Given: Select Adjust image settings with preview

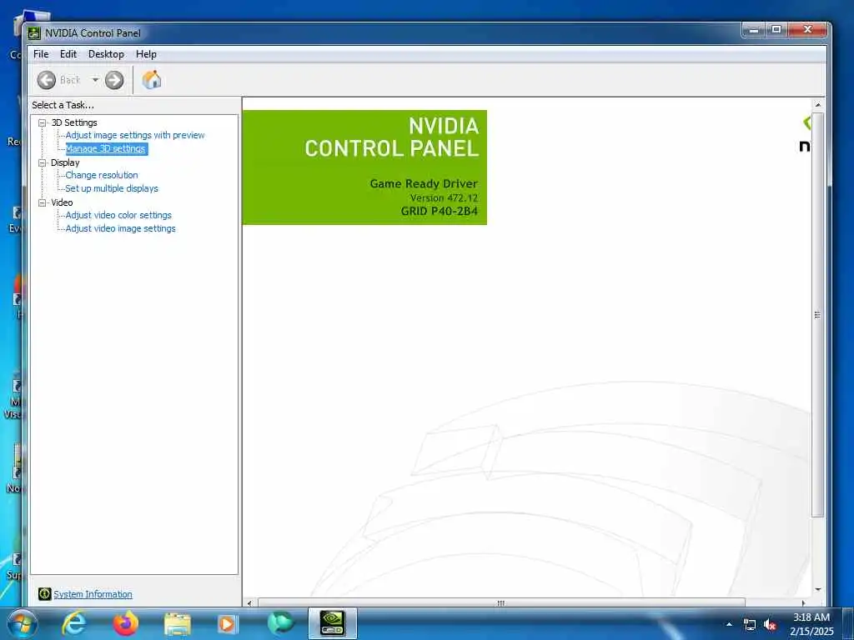Looking at the screenshot, I should pyautogui.click(x=135, y=135).
